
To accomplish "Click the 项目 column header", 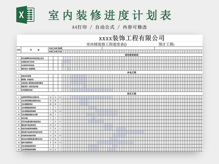I will 34,50.
